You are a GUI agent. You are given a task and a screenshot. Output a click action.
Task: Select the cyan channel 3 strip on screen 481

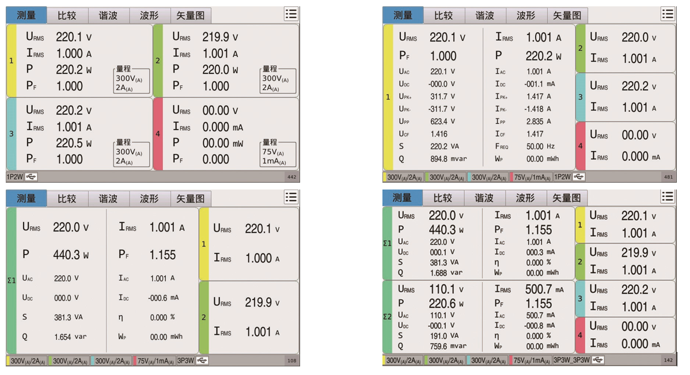581,97
